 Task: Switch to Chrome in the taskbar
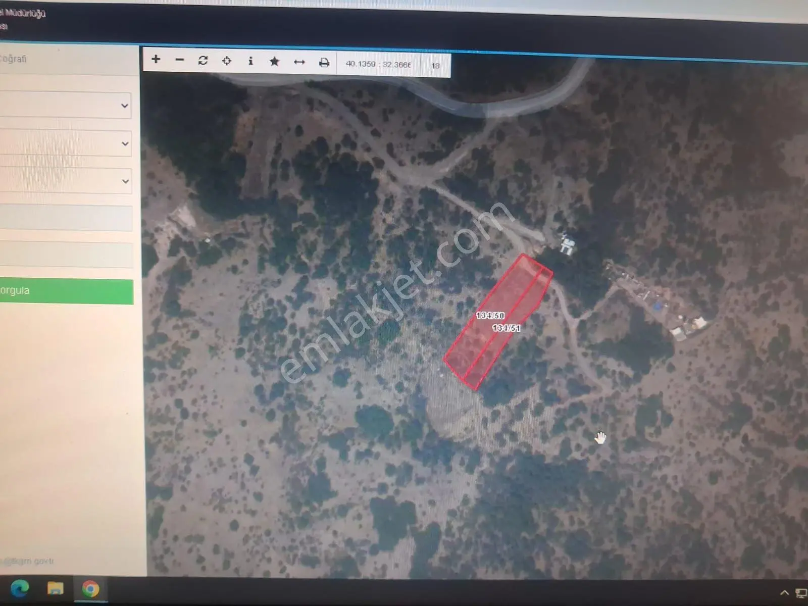90,589
